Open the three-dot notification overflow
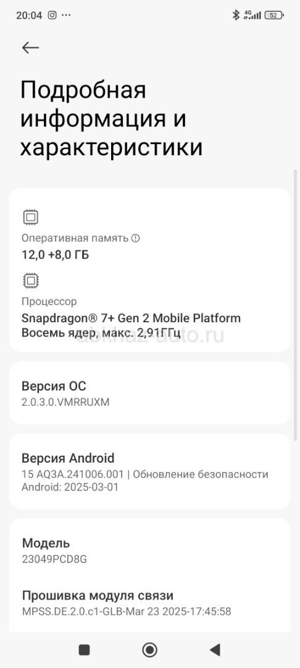Viewport: 300px width, 668px height. pyautogui.click(x=66, y=15)
